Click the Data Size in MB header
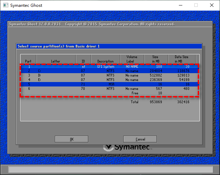Viewport: 220px width, 175px height. coord(182,59)
